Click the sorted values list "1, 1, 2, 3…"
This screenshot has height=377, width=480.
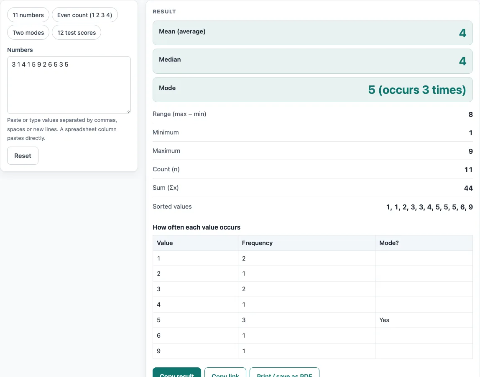coord(429,207)
